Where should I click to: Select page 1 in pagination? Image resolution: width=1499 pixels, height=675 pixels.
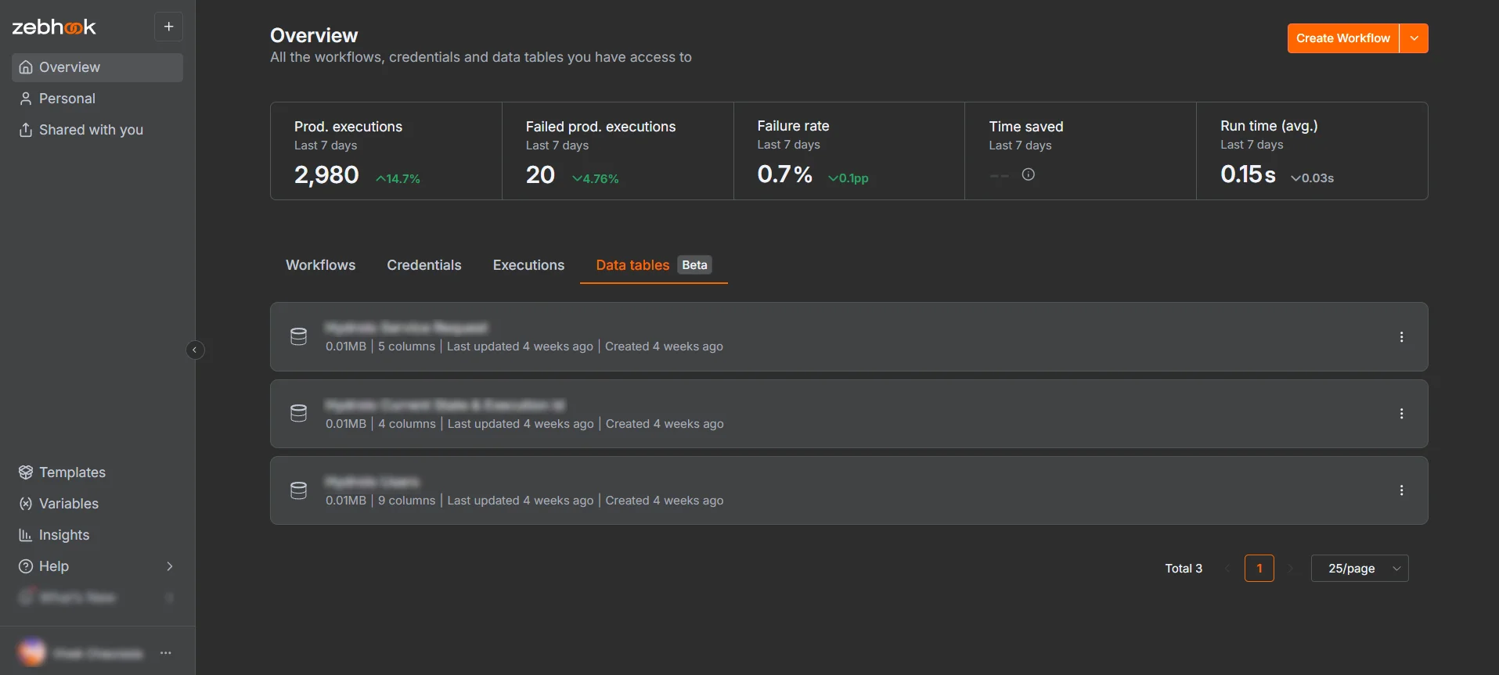(1259, 569)
